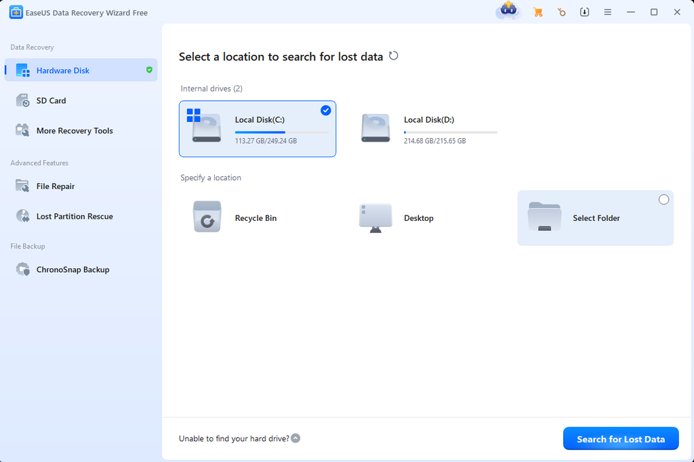Open More Recovery Tools
The width and height of the screenshot is (694, 462).
click(81, 131)
